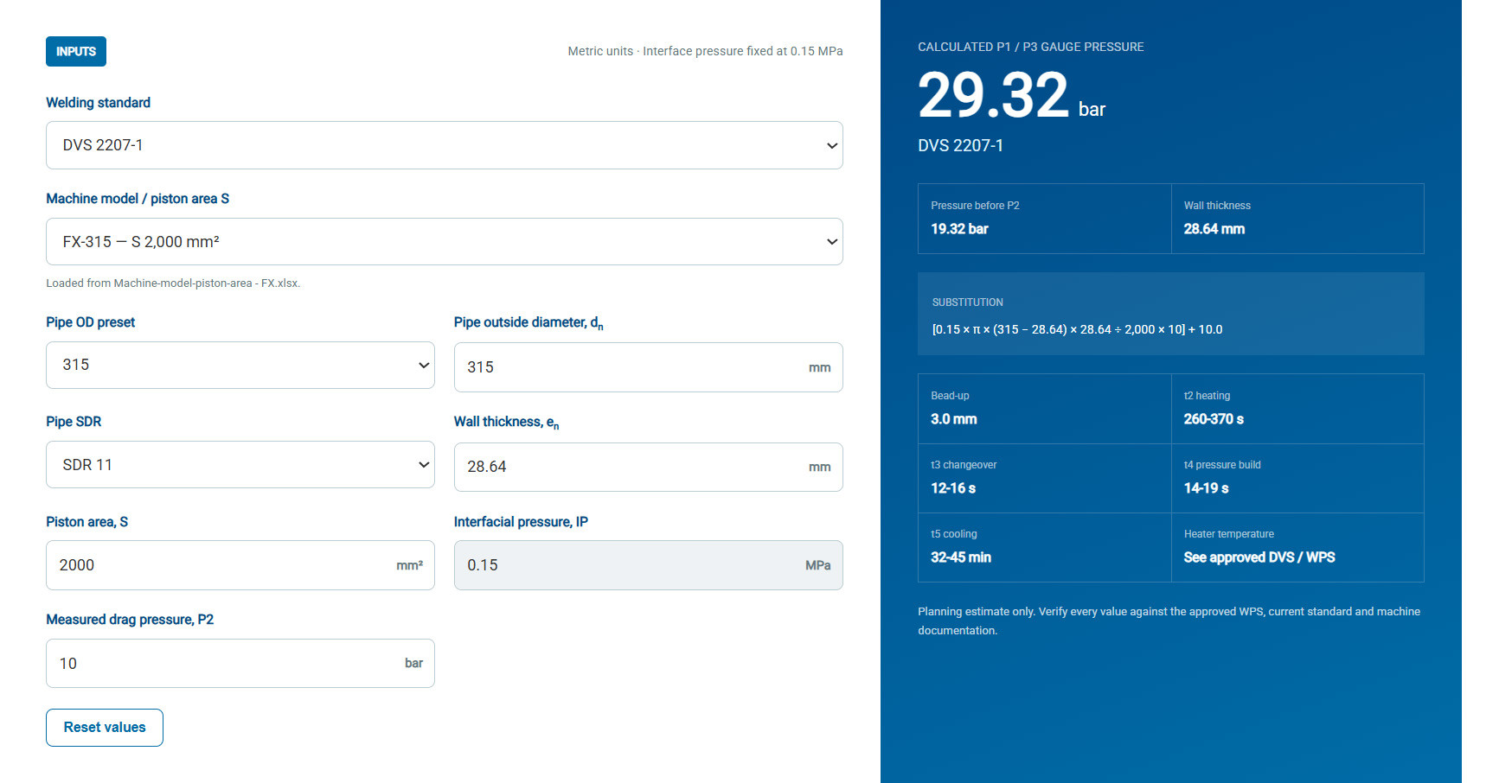Click the Bead-up 3.0 mm cell

tap(1044, 409)
